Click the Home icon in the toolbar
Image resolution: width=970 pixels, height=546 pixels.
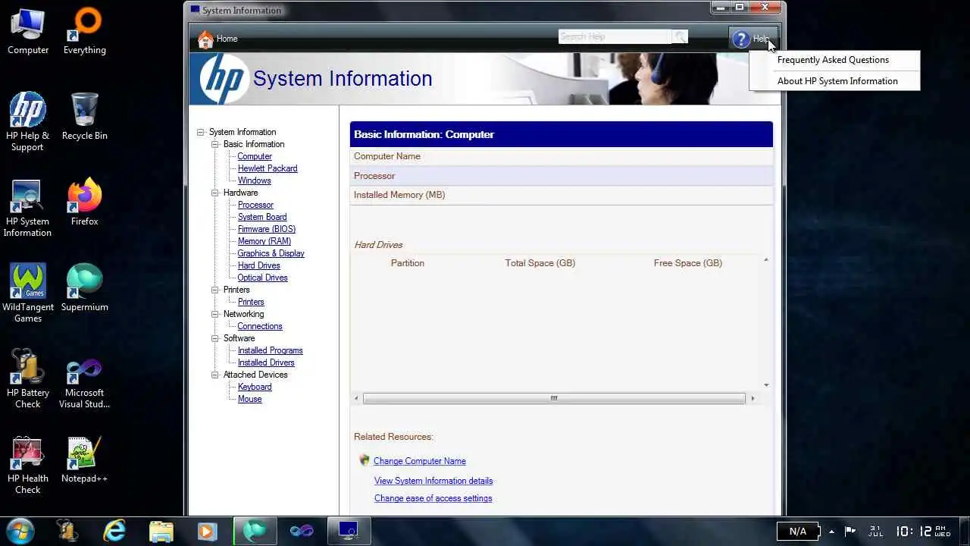pos(205,39)
